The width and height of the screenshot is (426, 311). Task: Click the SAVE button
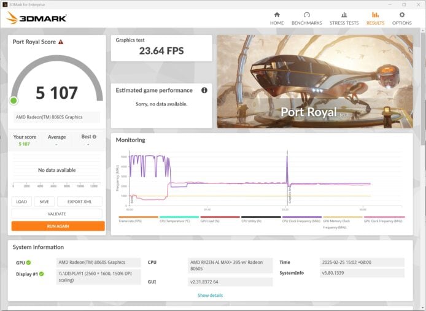pos(44,202)
